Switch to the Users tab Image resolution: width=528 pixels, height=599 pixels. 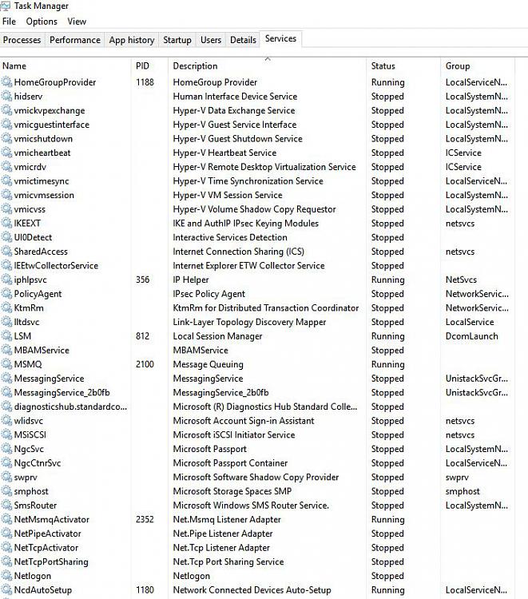(x=211, y=40)
